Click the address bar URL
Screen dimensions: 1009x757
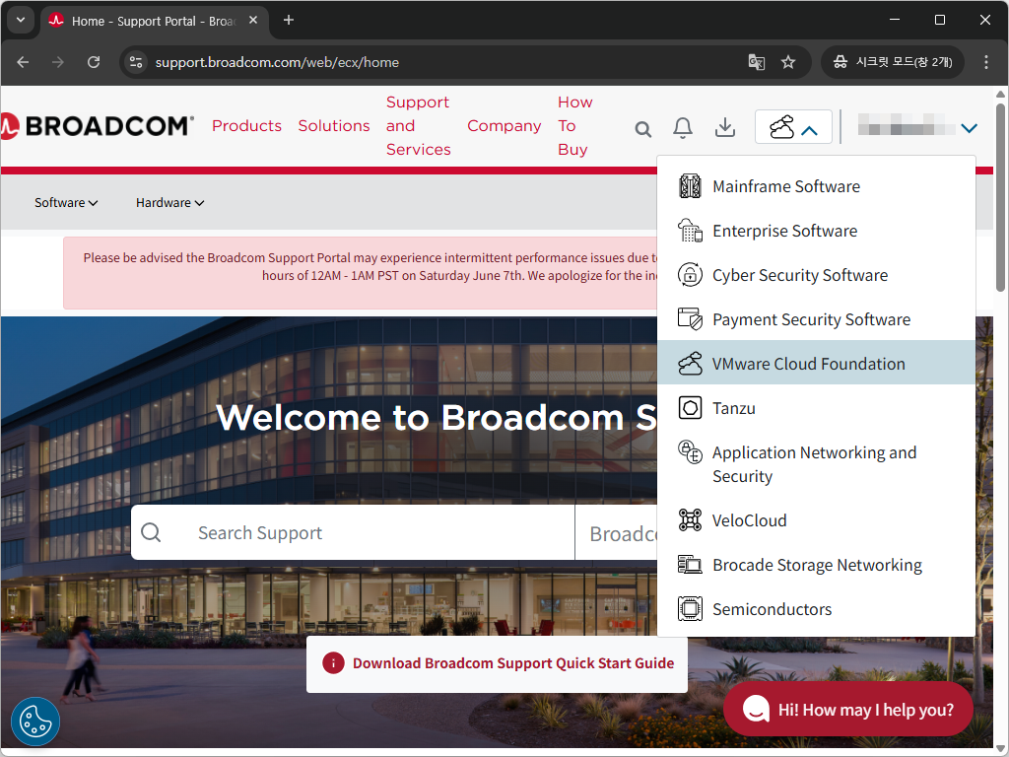[277, 62]
